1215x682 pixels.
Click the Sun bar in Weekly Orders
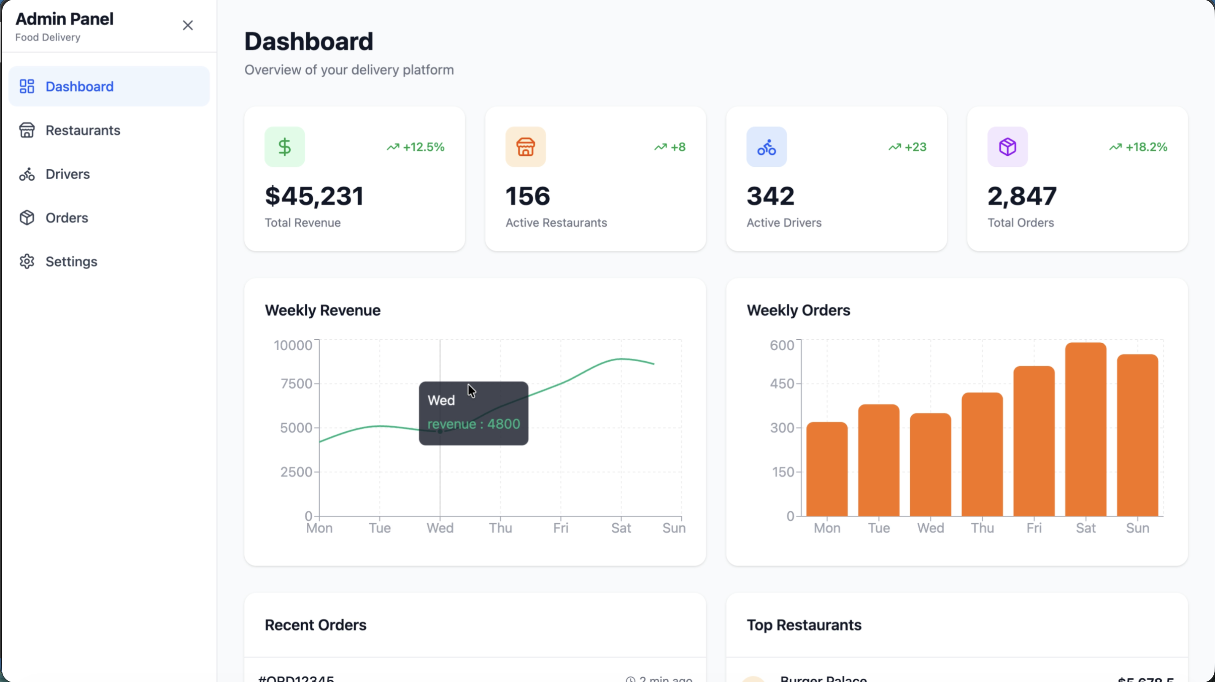point(1138,435)
